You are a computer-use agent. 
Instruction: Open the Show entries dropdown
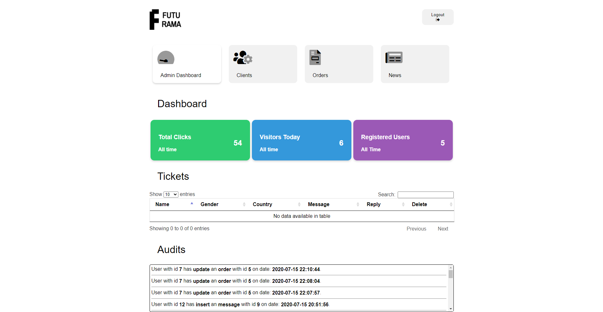pyautogui.click(x=170, y=194)
